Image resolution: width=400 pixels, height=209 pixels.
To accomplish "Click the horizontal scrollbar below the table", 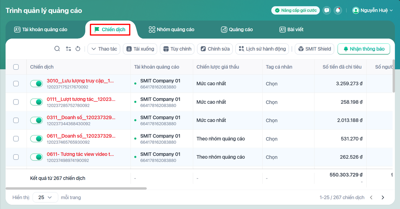I will (x=76, y=188).
